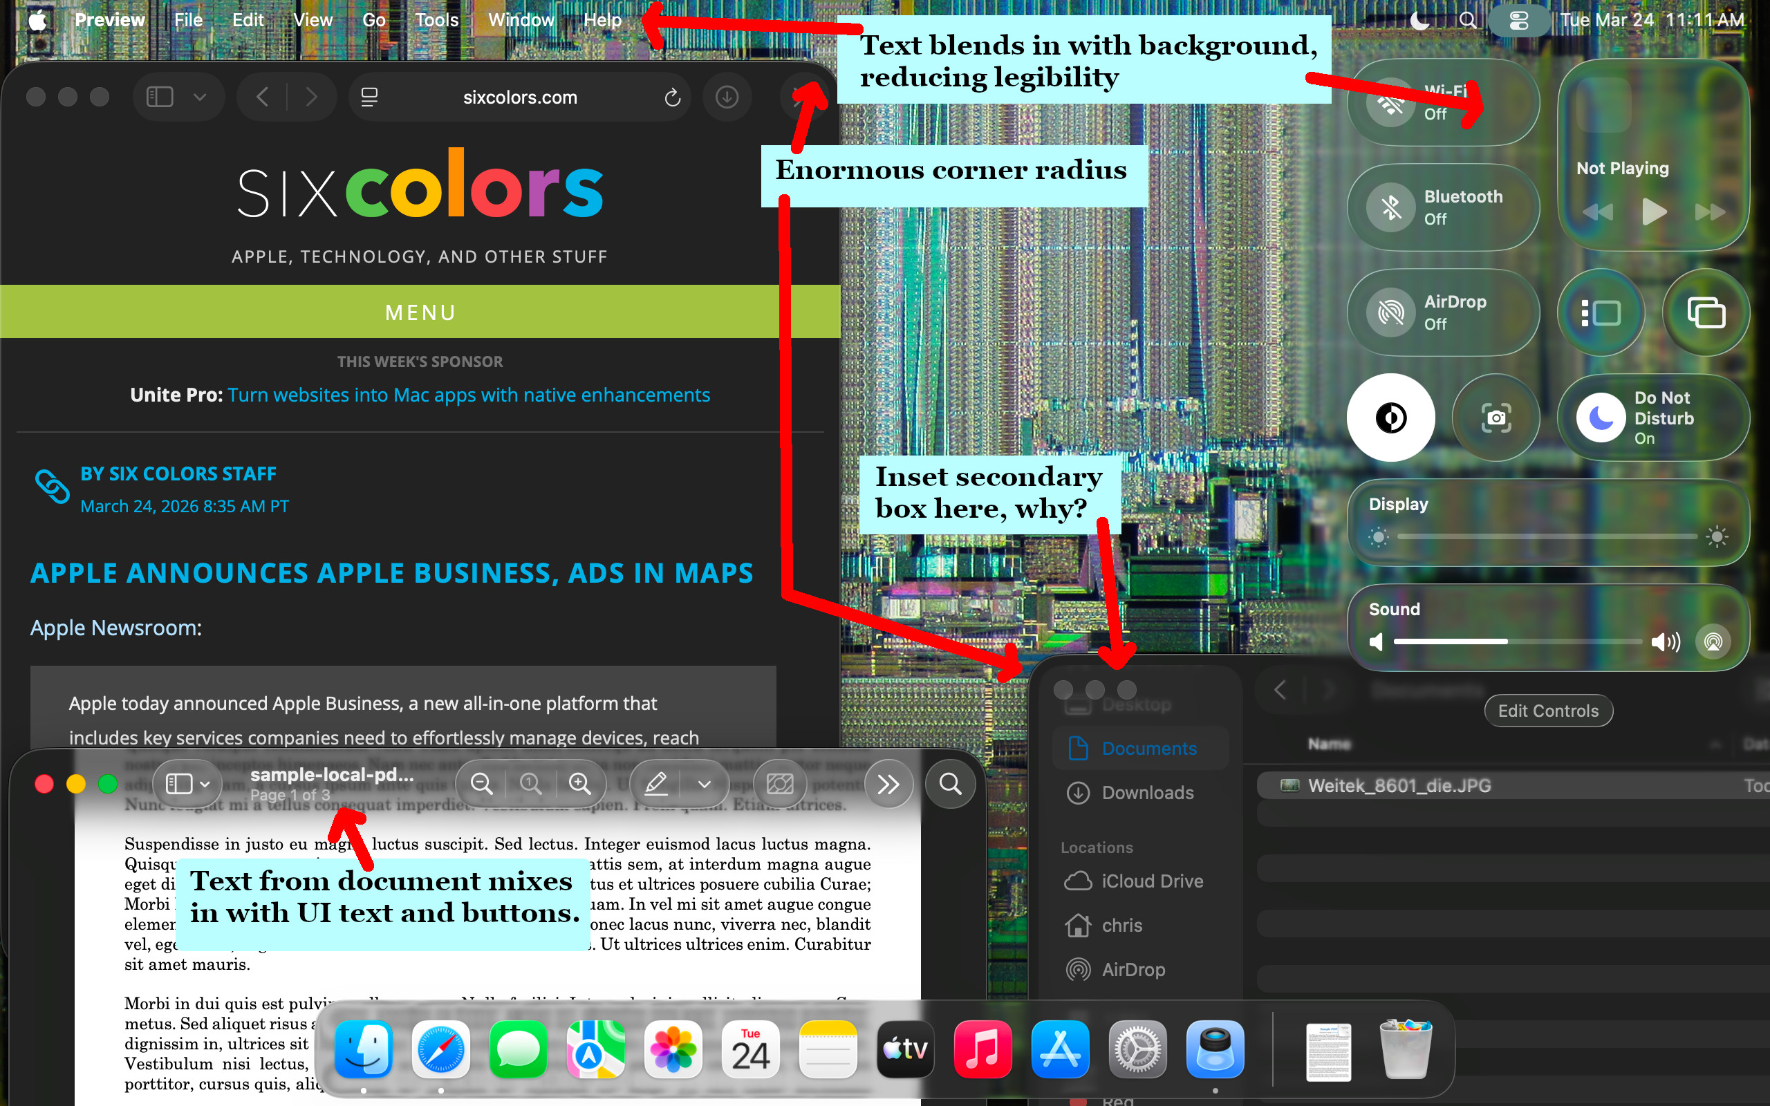
Task: Toggle the Safari sidebar button
Action: [160, 97]
